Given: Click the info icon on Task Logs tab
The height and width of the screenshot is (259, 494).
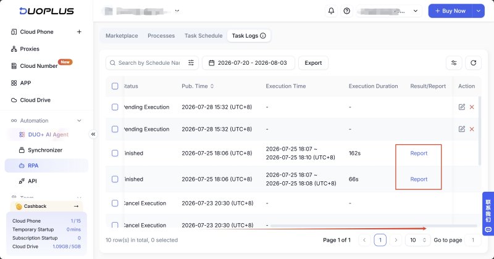Looking at the screenshot, I should [x=263, y=36].
